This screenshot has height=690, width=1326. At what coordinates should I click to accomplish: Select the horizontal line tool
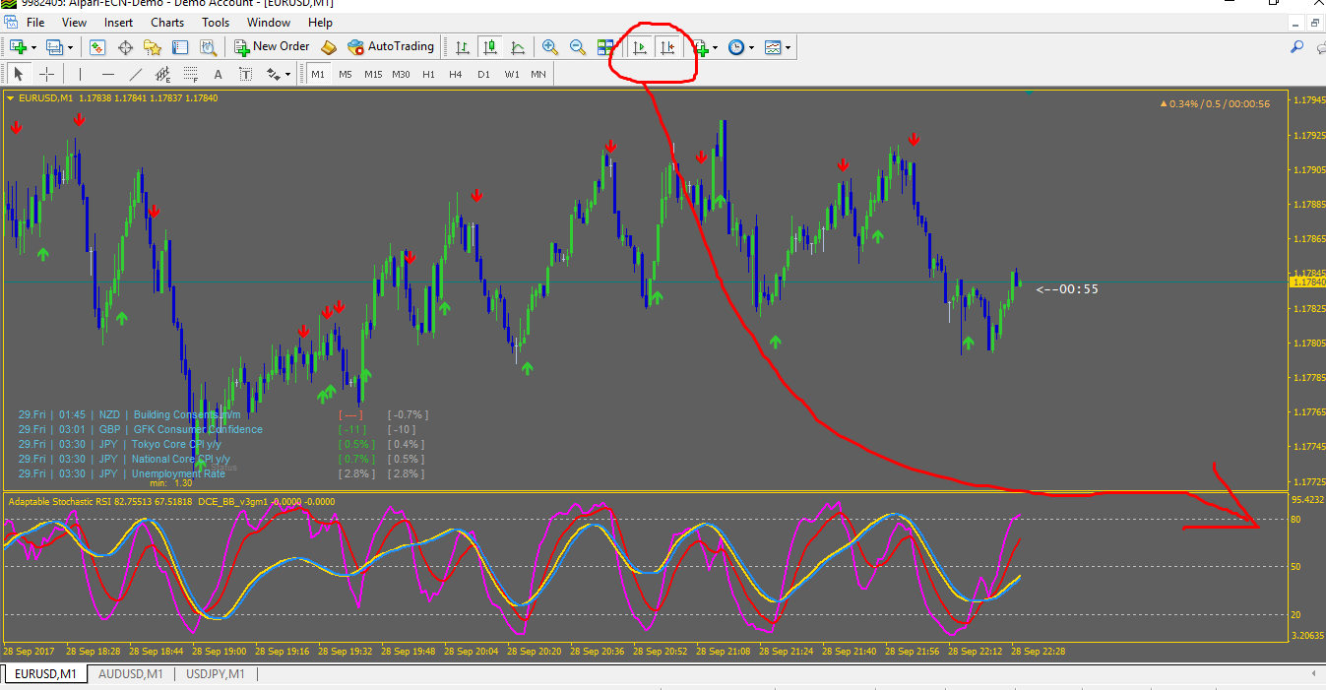click(108, 74)
